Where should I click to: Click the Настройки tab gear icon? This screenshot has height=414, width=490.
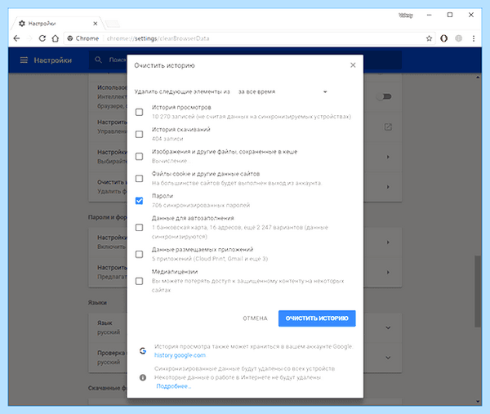click(22, 24)
